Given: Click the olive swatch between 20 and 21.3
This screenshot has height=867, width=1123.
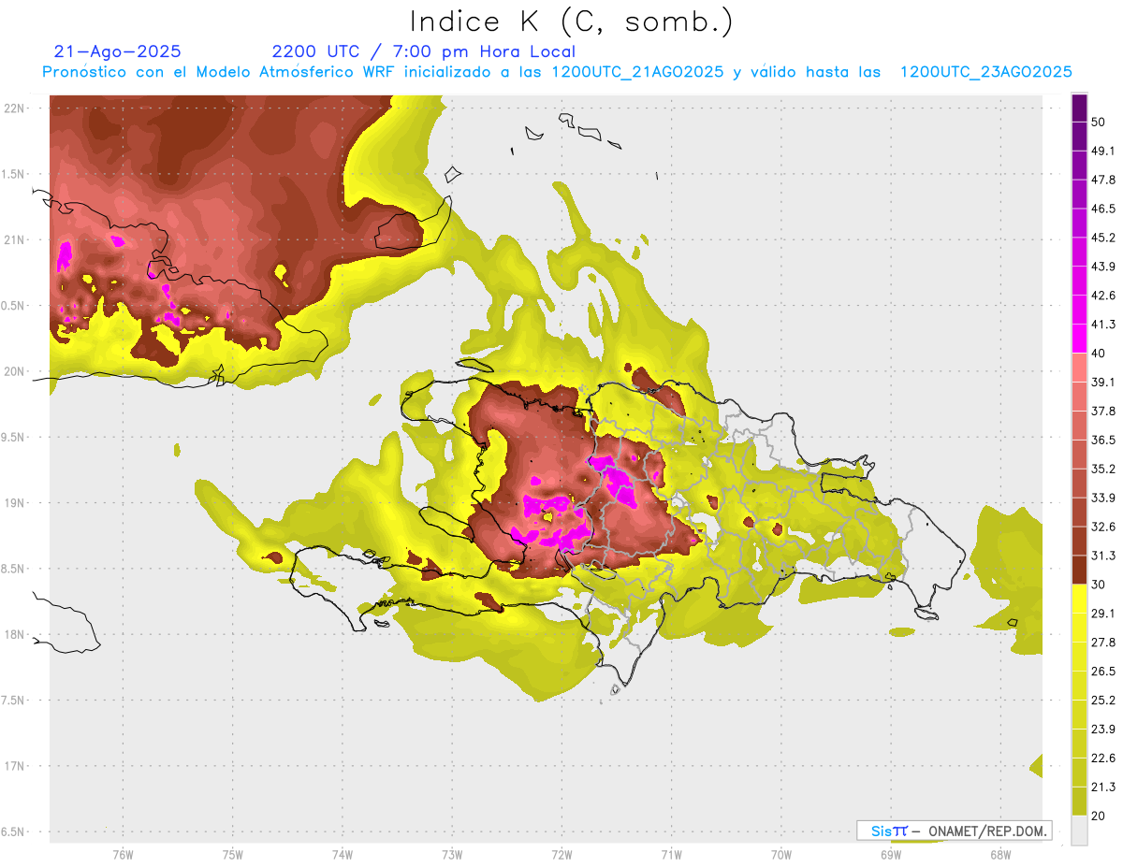Looking at the screenshot, I should pyautogui.click(x=1079, y=801).
